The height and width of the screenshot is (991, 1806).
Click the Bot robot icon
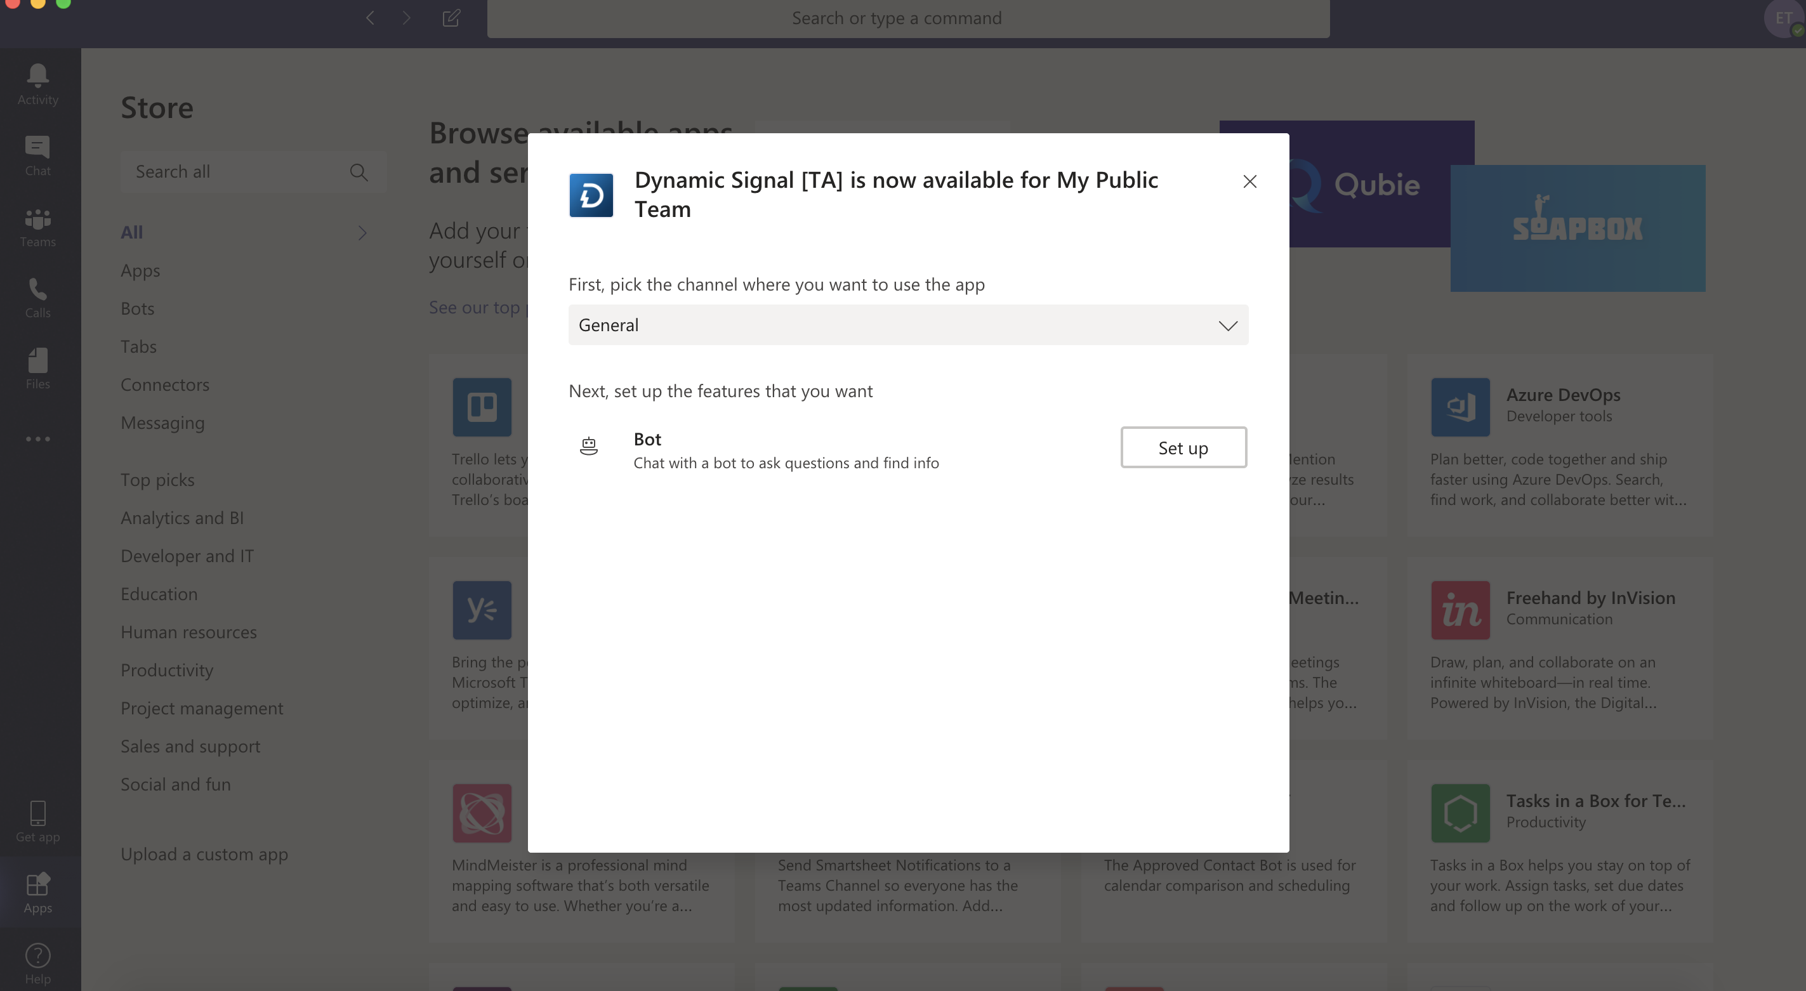[x=589, y=446]
